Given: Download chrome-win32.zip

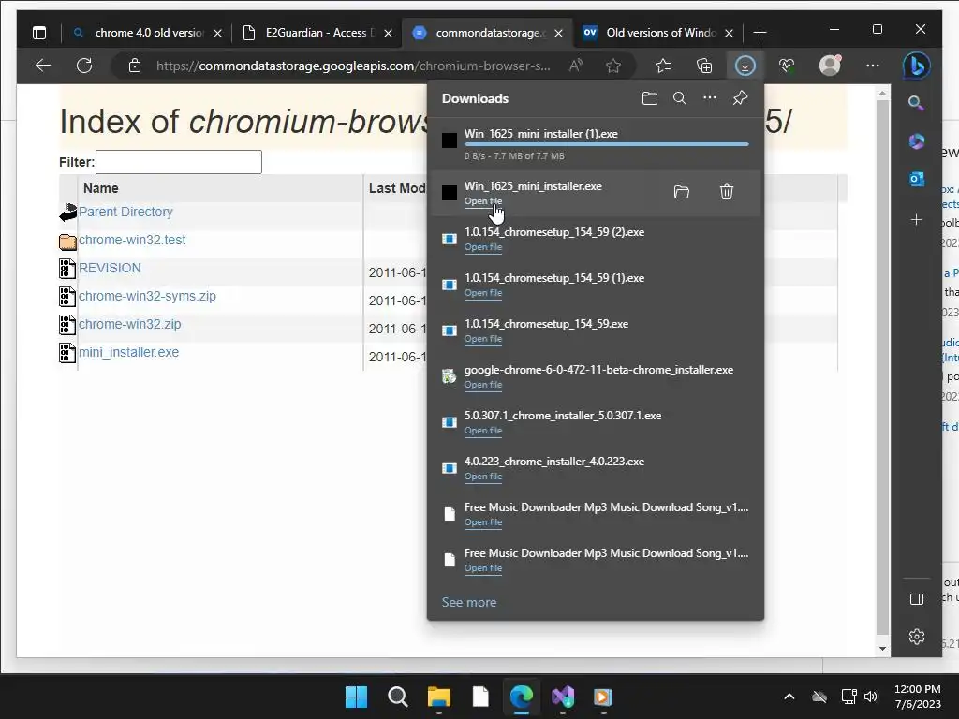Looking at the screenshot, I should point(129,324).
